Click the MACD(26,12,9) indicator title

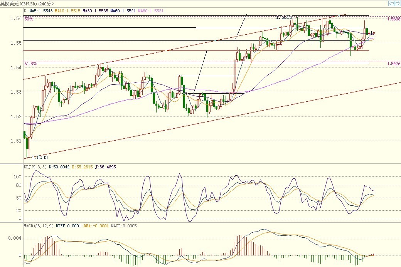39,226
